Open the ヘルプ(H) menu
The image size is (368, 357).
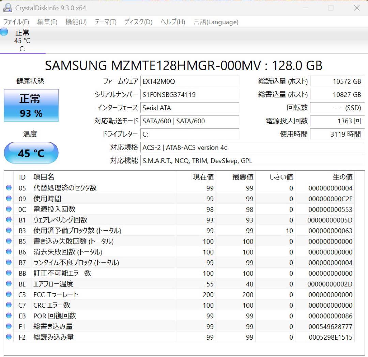coord(172,22)
